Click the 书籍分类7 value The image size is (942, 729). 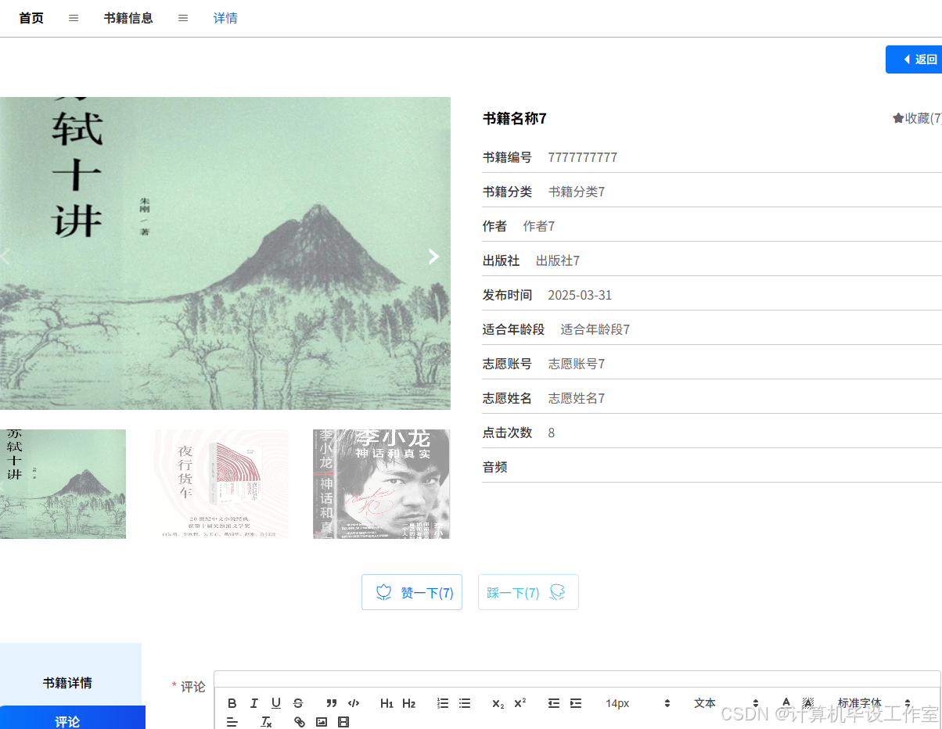[x=577, y=192]
